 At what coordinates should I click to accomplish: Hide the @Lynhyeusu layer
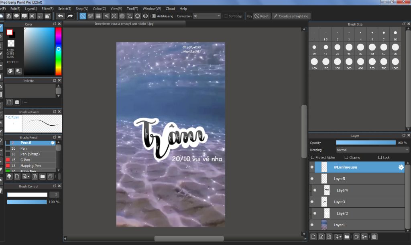pos(312,167)
